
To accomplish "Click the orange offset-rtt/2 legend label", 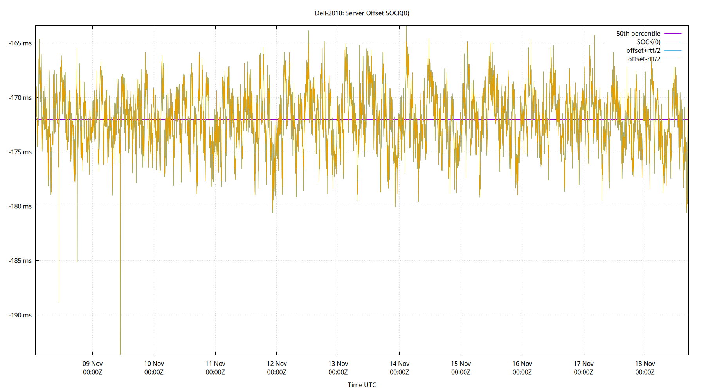I will (644, 59).
